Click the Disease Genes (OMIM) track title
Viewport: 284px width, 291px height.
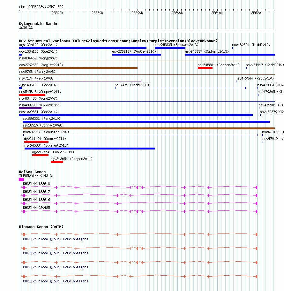click(41, 226)
